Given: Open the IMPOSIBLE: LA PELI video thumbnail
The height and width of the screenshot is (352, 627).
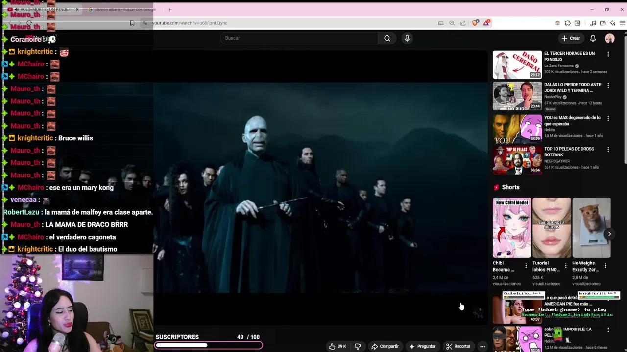Looking at the screenshot, I should pos(517,339).
